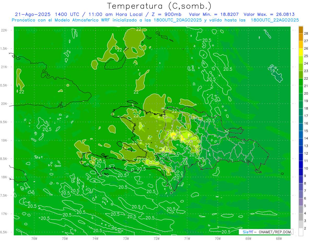Click the 'Temperatura (C,somb.)' map title
Image resolution: width=313 pixels, height=242 pixels.
(159, 6)
